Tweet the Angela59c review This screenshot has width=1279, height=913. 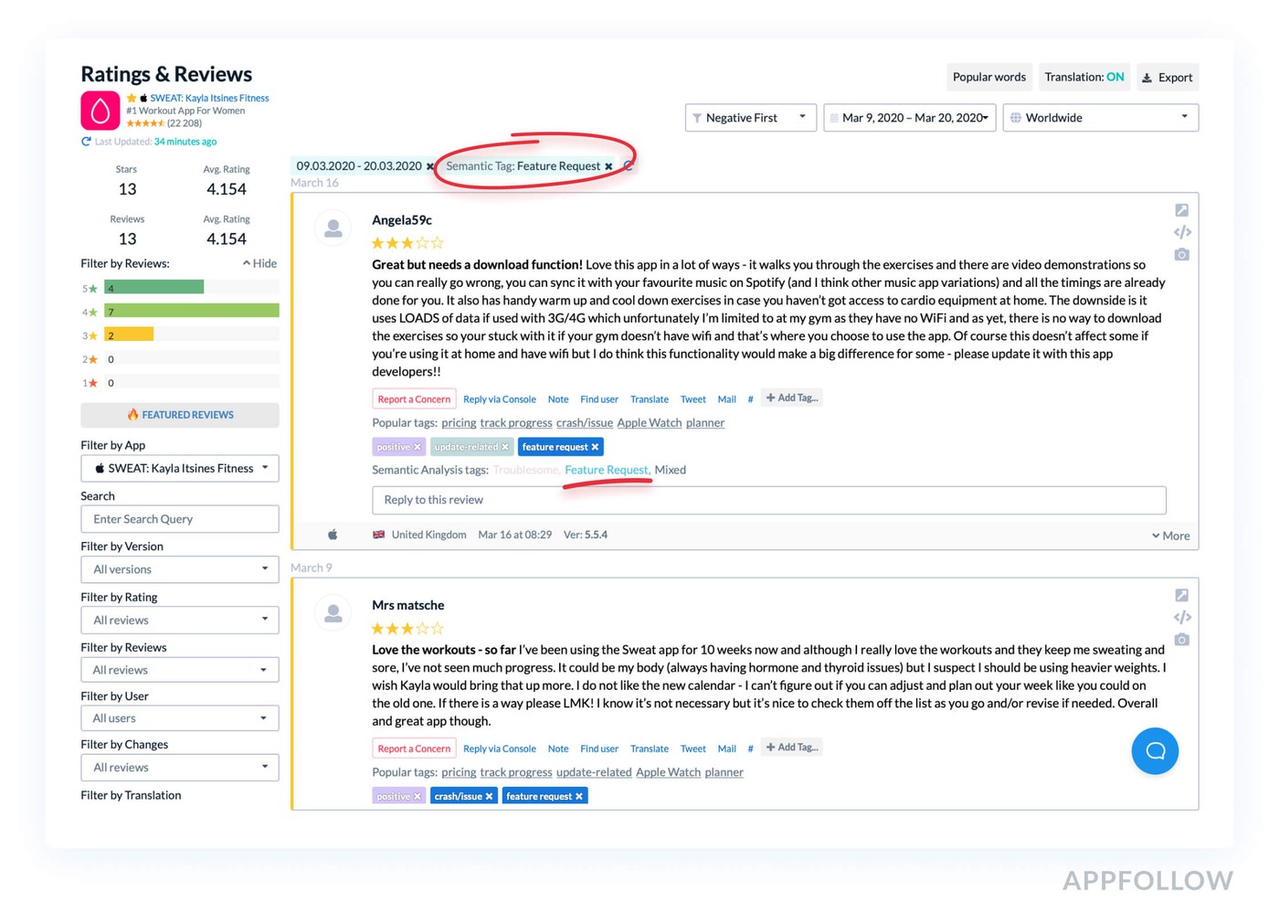[x=693, y=399]
